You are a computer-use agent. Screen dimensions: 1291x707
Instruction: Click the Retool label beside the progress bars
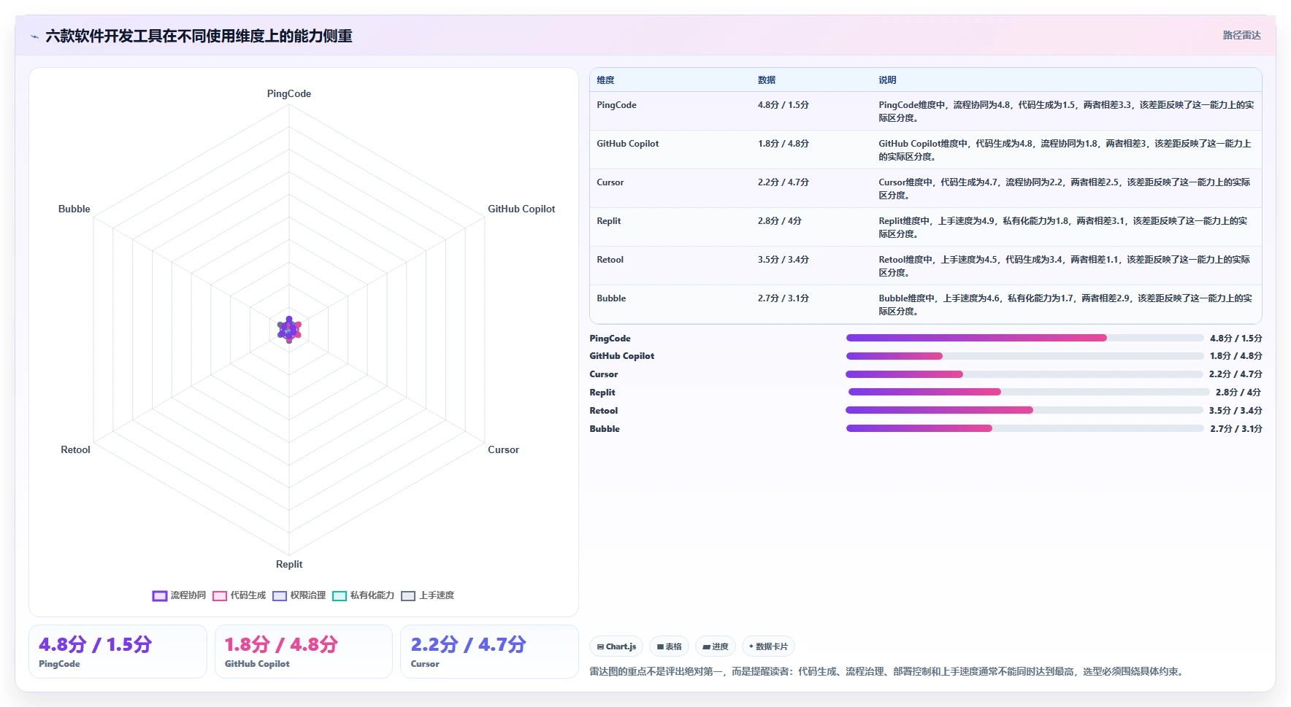603,411
